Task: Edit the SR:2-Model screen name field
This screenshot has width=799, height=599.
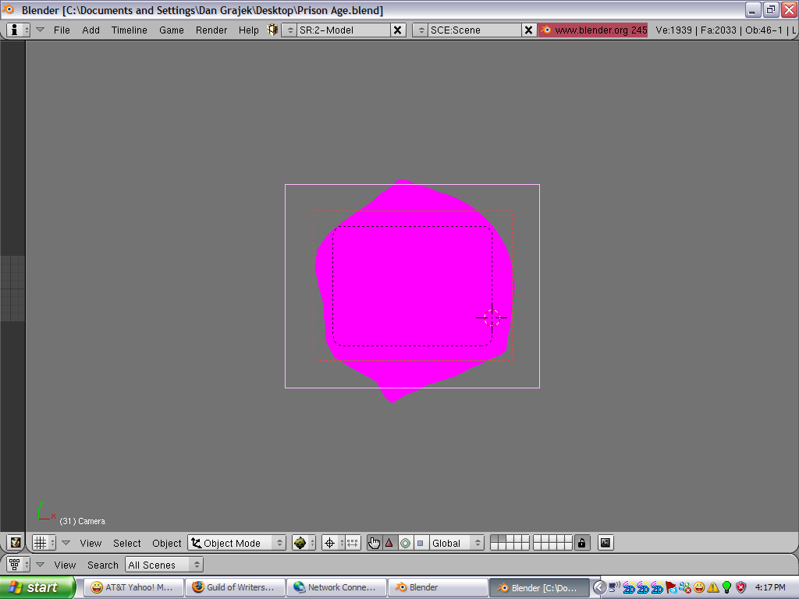Action: click(x=344, y=30)
